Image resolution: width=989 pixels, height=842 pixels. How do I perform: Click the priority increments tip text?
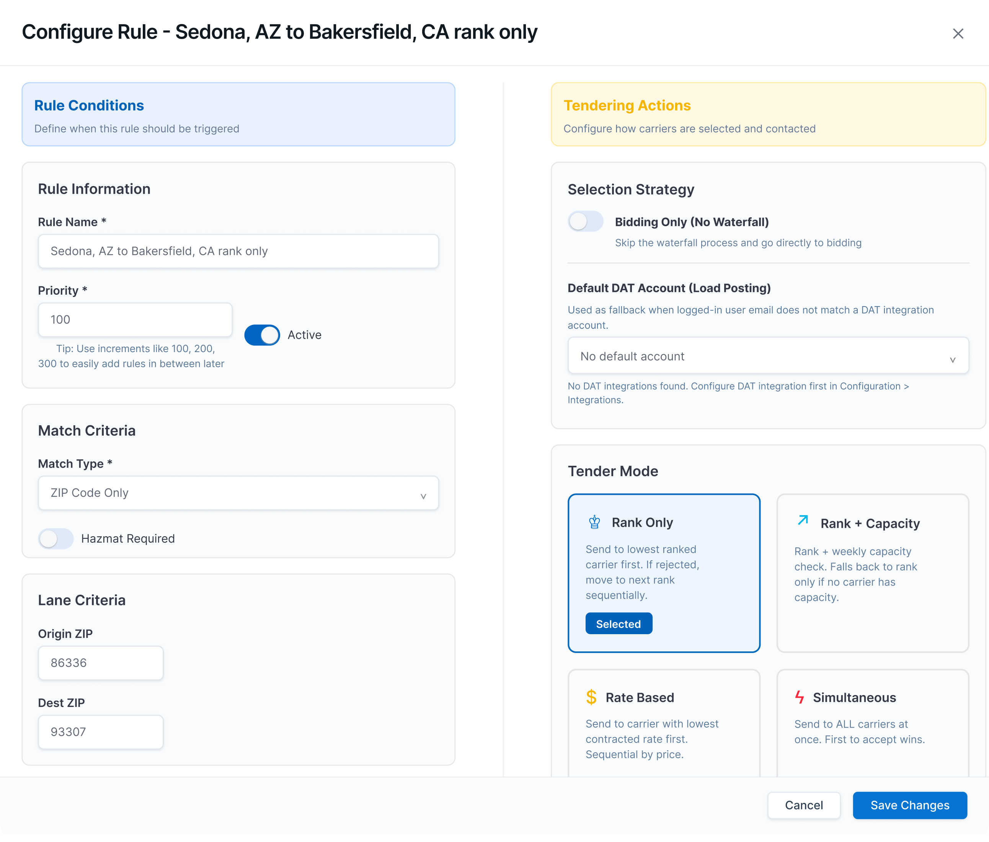click(131, 356)
